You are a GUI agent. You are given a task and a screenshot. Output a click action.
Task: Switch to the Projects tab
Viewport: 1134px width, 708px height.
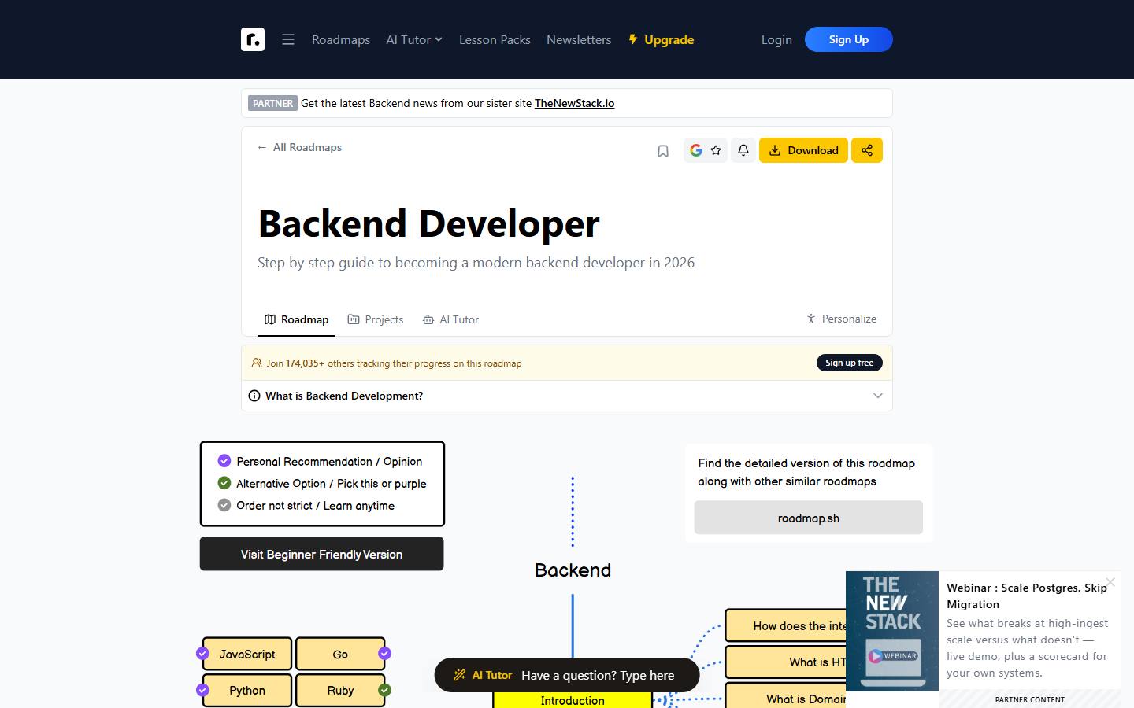click(376, 319)
